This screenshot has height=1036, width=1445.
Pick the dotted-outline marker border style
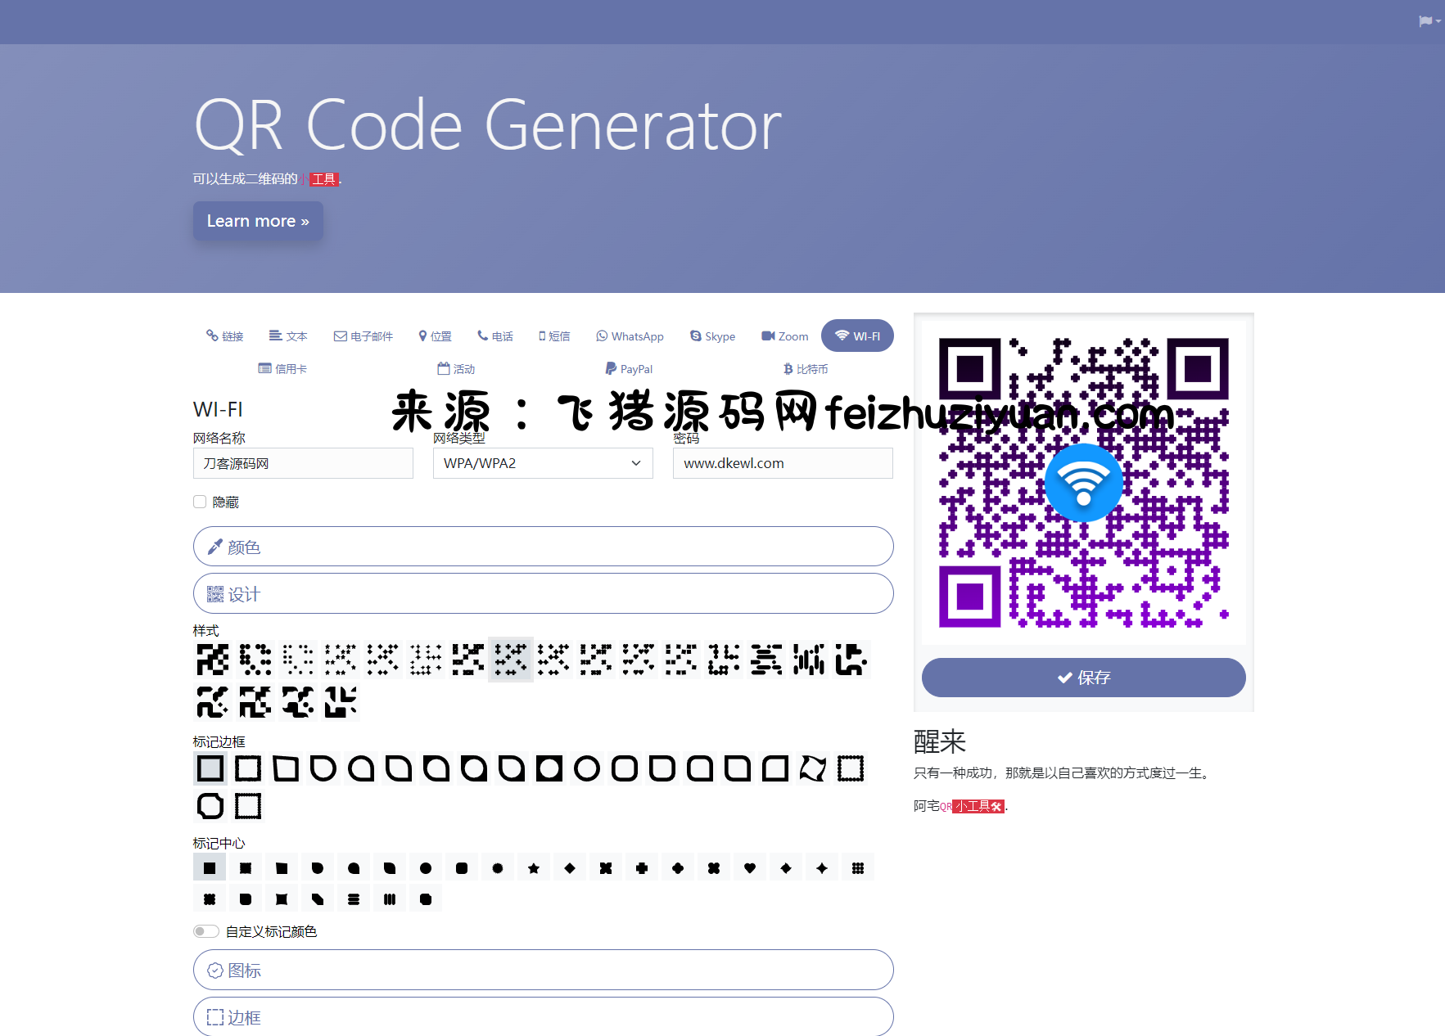point(851,769)
